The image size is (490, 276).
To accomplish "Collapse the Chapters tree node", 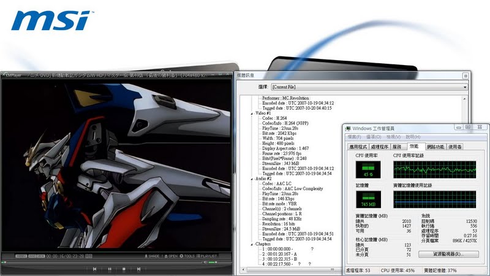I will click(x=252, y=244).
